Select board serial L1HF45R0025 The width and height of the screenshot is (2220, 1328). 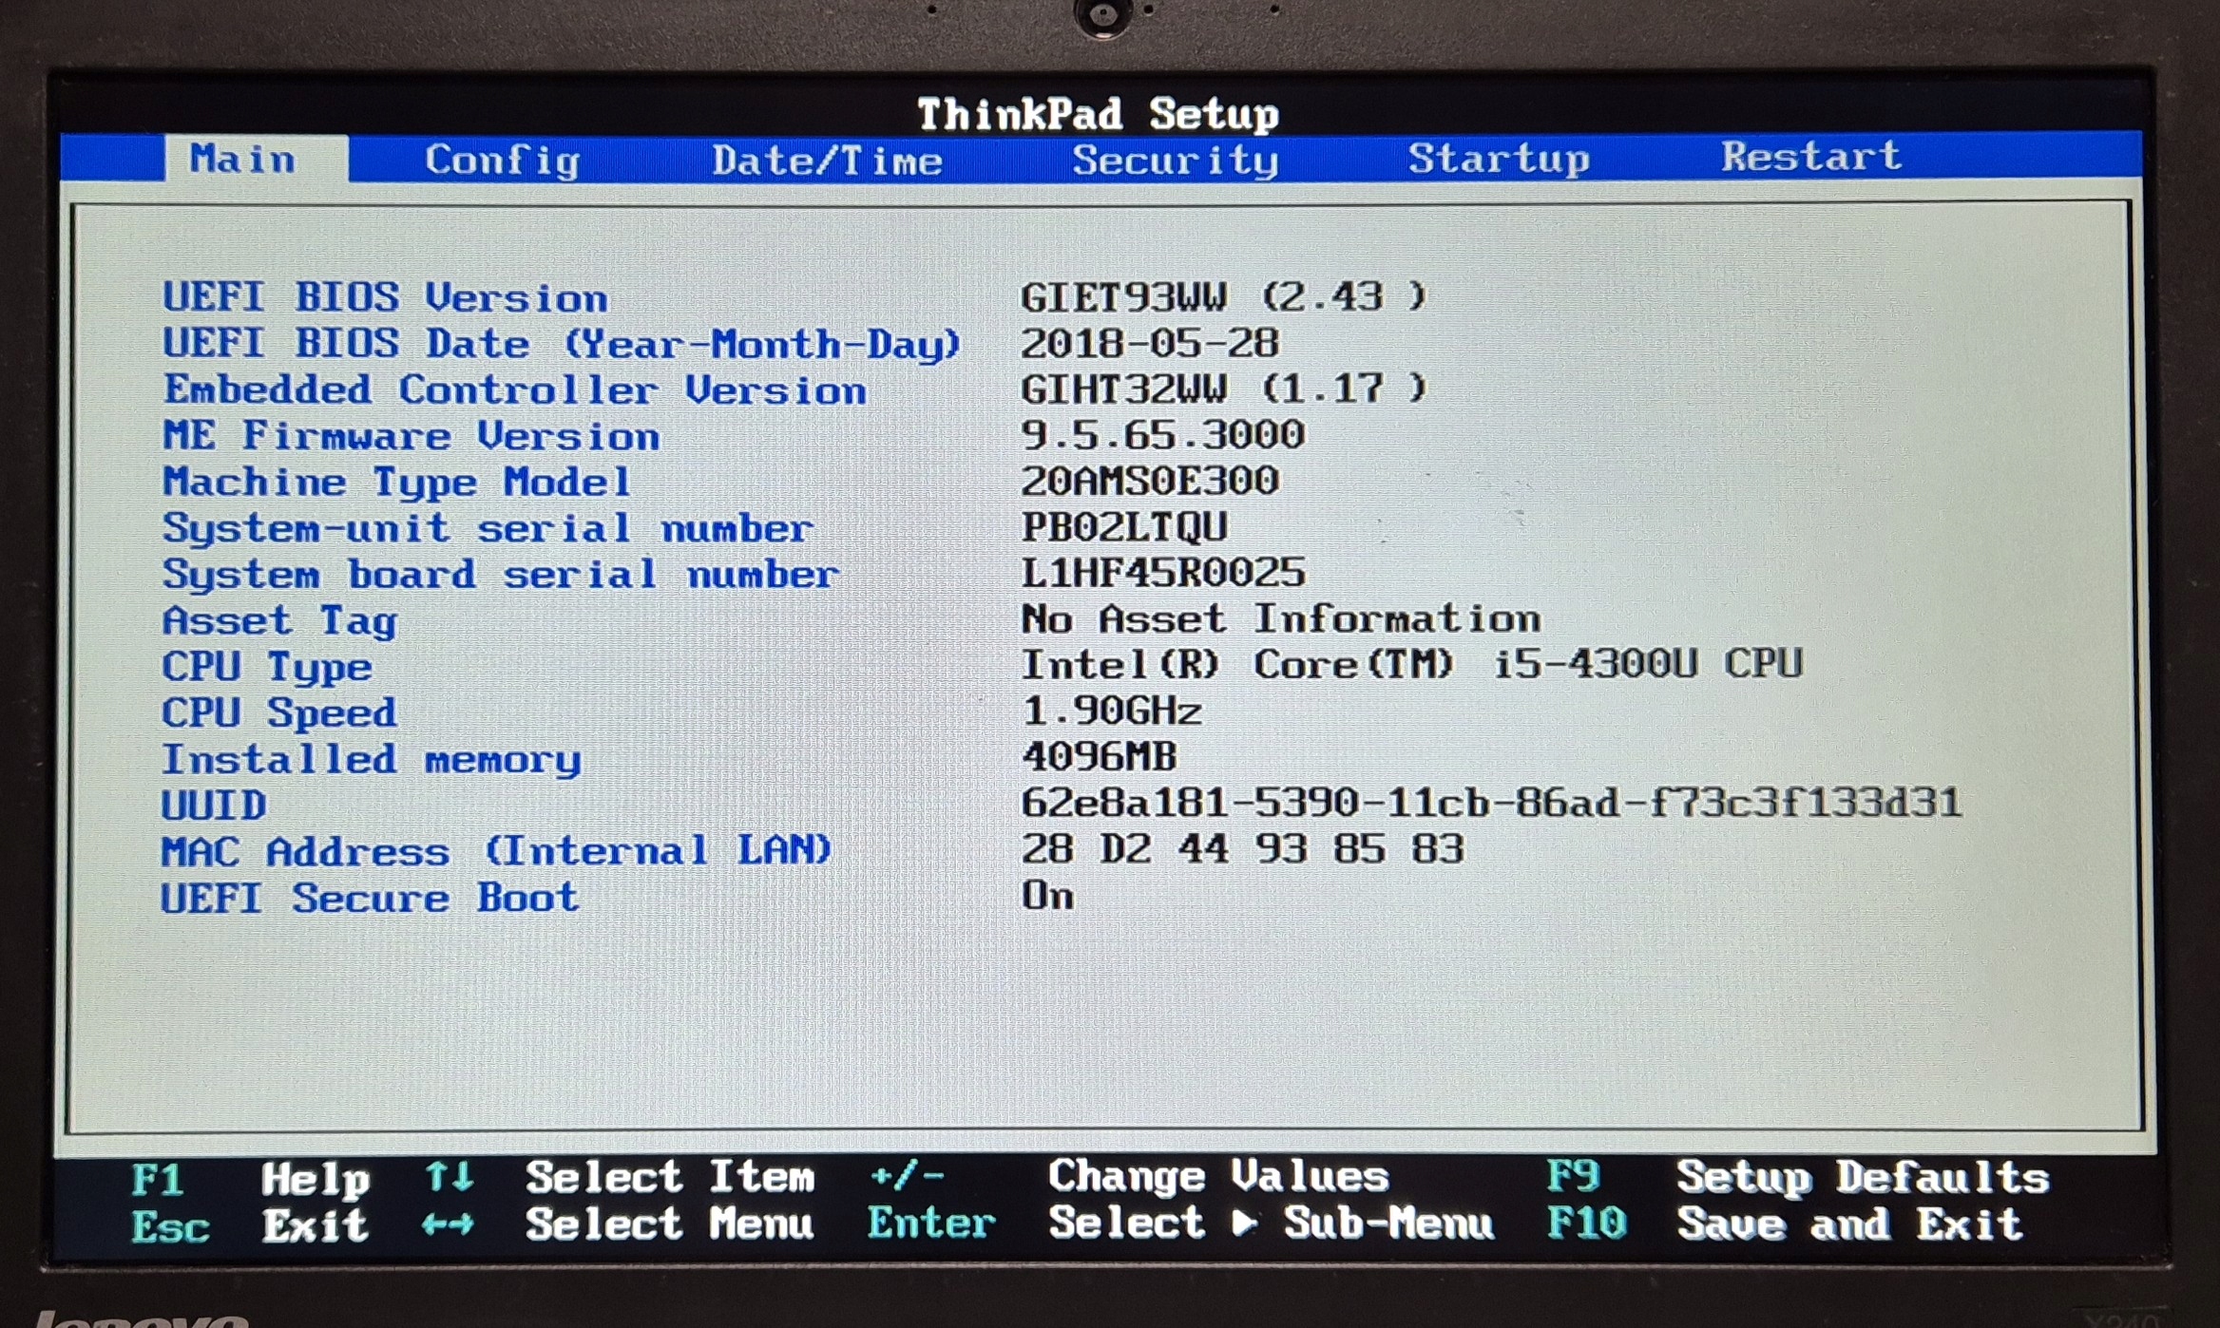coord(1163,573)
